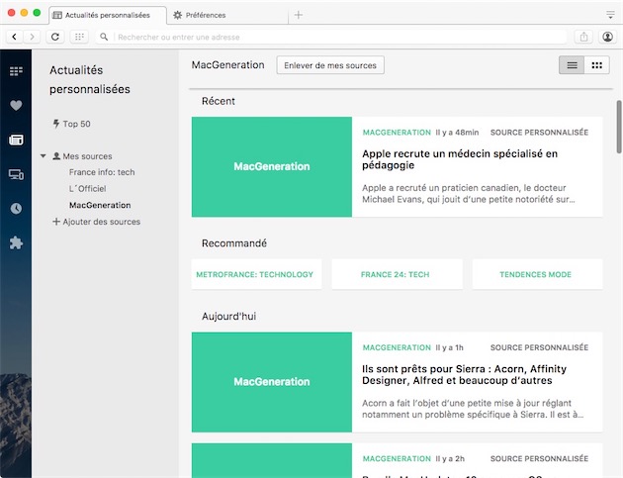Click the magnifier search icon in address bar

(x=104, y=37)
